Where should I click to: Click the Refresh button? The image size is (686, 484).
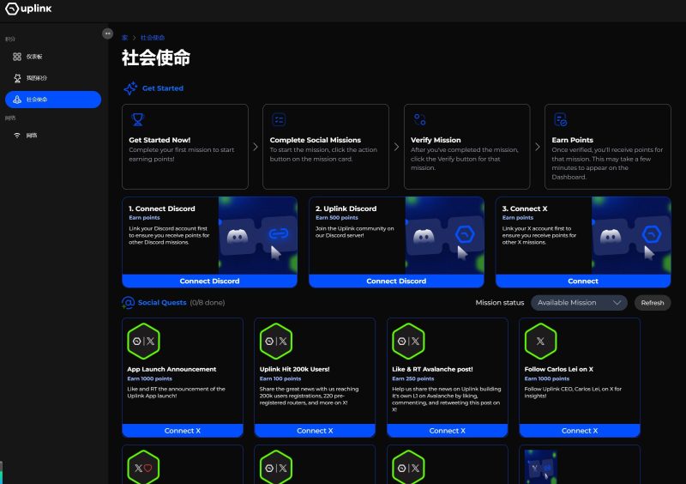click(x=653, y=303)
